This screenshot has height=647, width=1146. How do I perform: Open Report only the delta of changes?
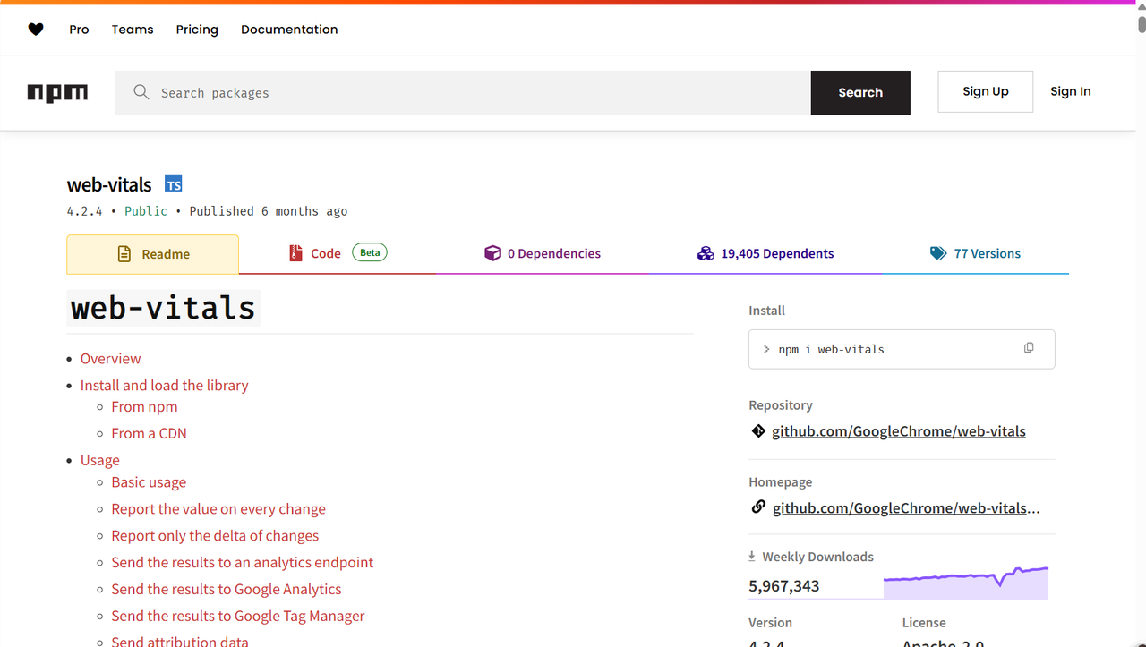pos(215,535)
